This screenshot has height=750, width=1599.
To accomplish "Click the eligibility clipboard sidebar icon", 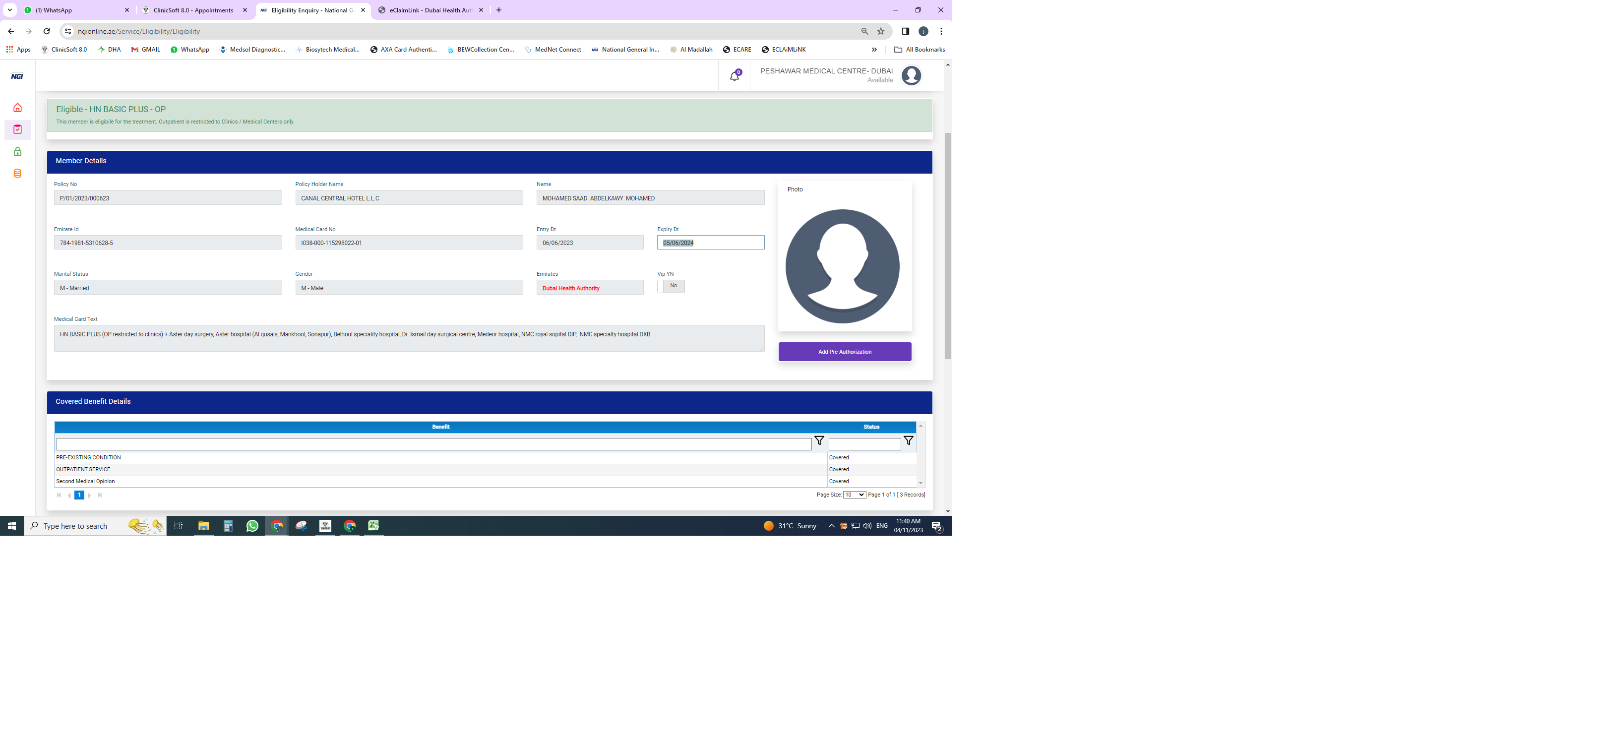I will [17, 129].
